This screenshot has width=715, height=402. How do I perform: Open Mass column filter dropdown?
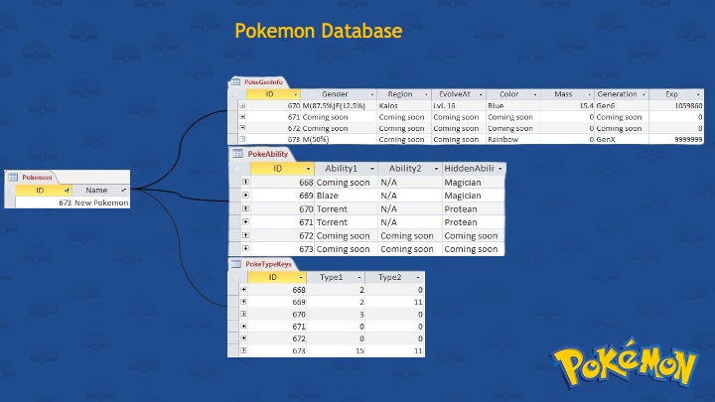589,95
